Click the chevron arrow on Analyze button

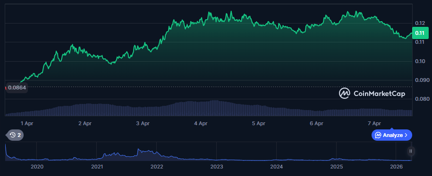point(406,135)
